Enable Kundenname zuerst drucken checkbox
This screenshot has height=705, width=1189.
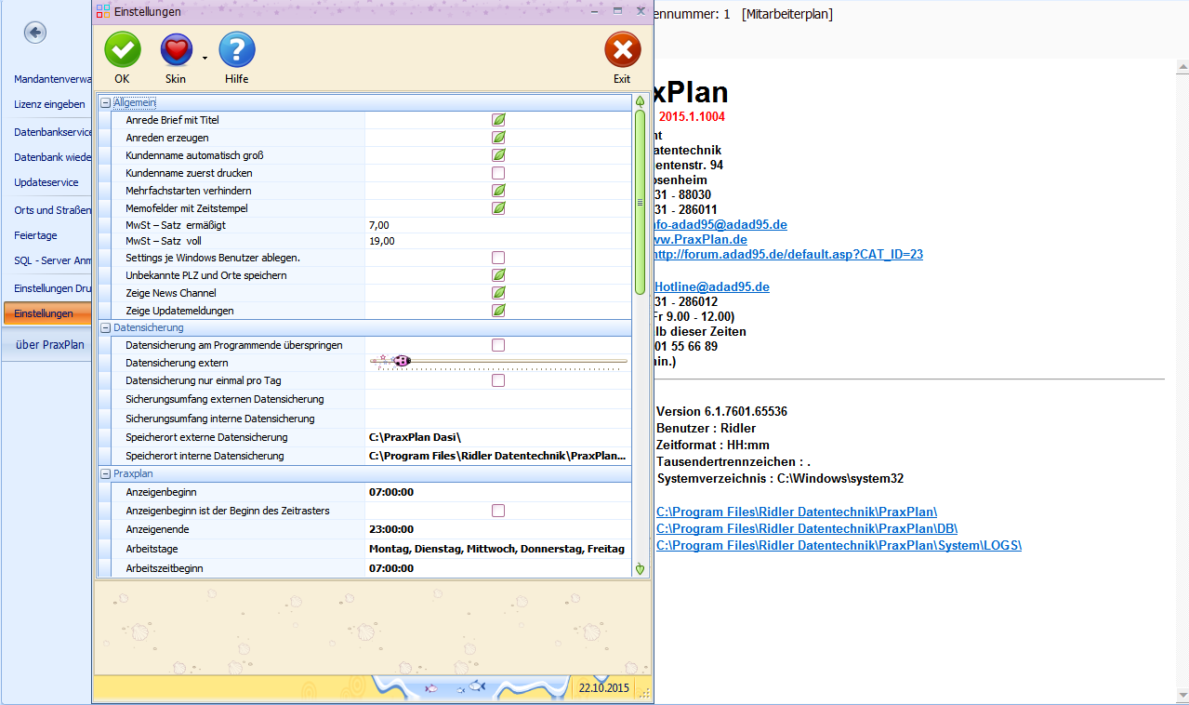pos(498,173)
